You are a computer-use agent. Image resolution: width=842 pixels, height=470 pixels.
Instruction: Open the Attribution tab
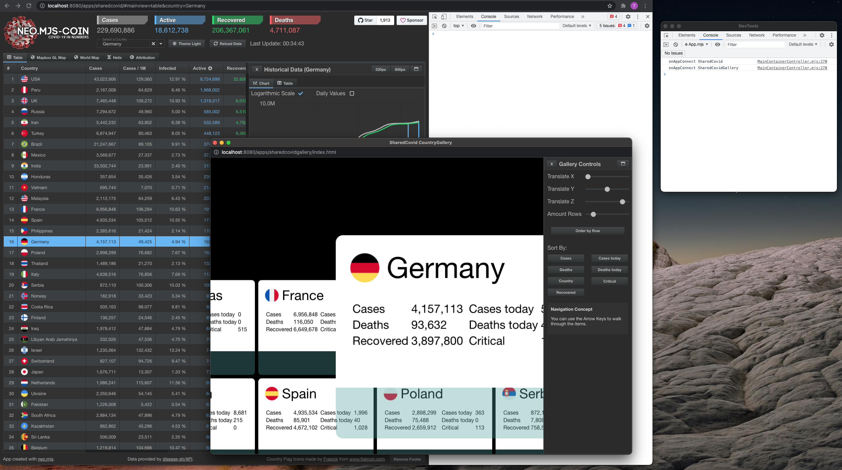pyautogui.click(x=142, y=57)
